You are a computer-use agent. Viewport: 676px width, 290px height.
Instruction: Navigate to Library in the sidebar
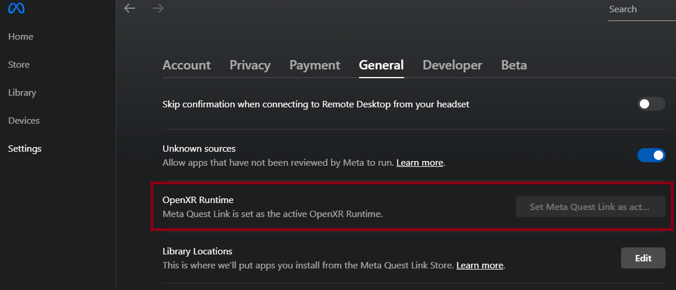pyautogui.click(x=22, y=93)
